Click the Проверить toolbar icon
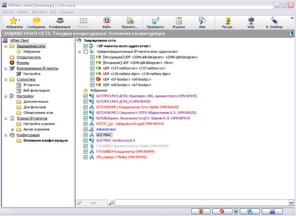Viewport: 296px width, 216px height. pos(155,20)
